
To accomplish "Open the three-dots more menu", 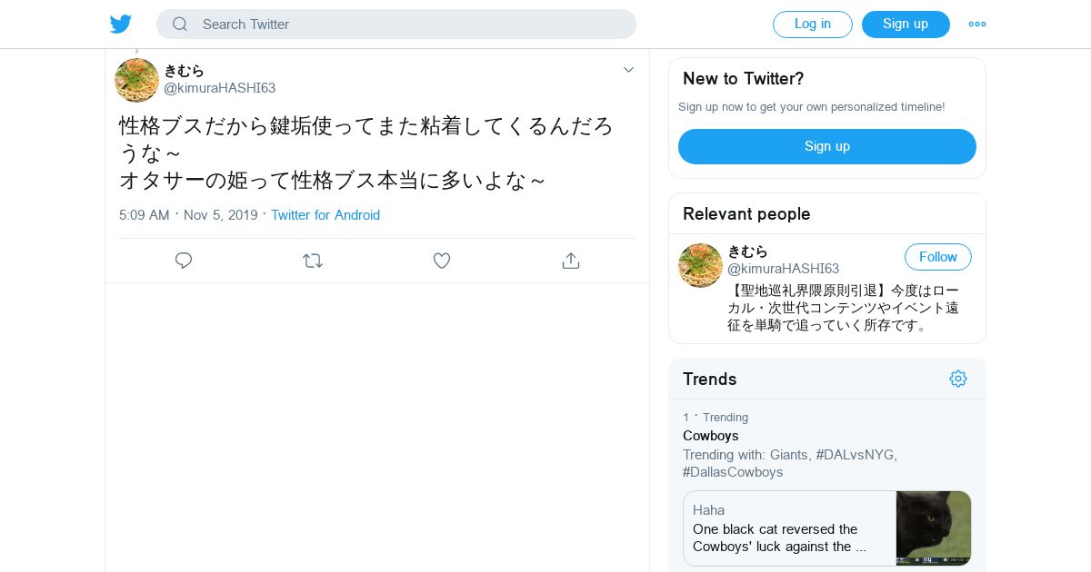I will tap(977, 25).
